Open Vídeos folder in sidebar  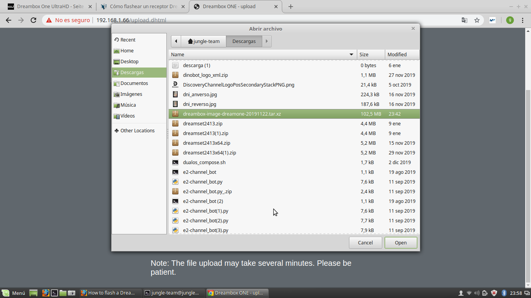tap(128, 116)
